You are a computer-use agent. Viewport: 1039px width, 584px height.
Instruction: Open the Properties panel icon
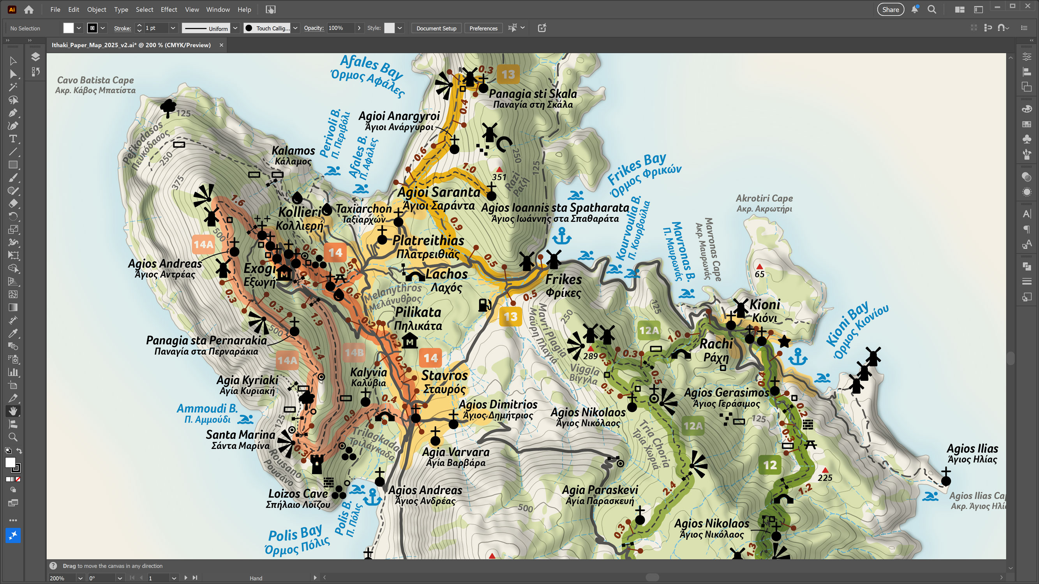point(1027,57)
